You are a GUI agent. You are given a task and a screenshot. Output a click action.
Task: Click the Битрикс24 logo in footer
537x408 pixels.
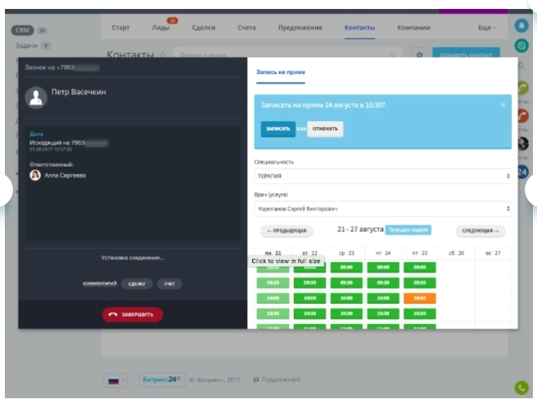pos(160,379)
